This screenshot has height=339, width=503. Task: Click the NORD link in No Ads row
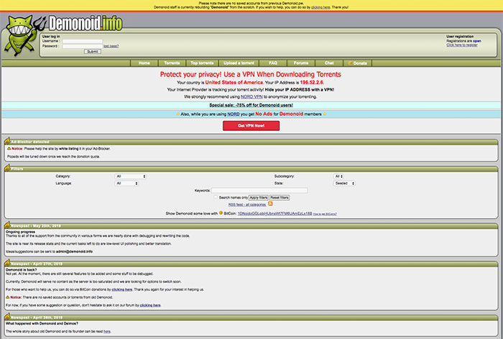(234, 114)
